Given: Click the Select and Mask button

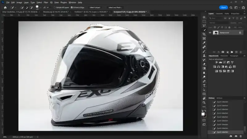Looking at the screenshot, I should (x=115, y=7).
